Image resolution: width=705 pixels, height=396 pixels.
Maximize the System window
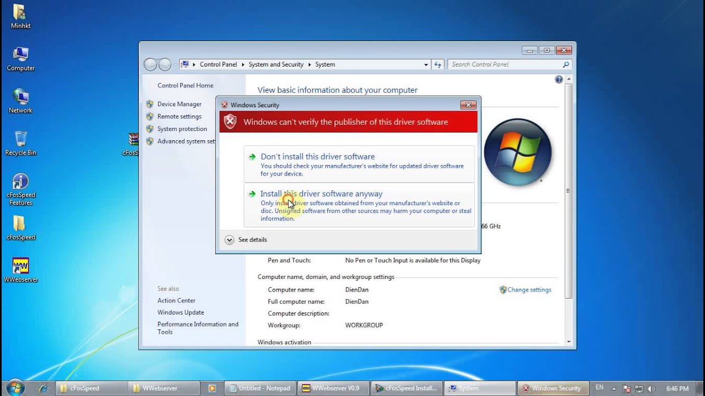point(547,50)
